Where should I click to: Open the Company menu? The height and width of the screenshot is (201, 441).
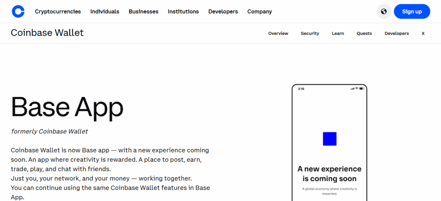[x=260, y=12]
